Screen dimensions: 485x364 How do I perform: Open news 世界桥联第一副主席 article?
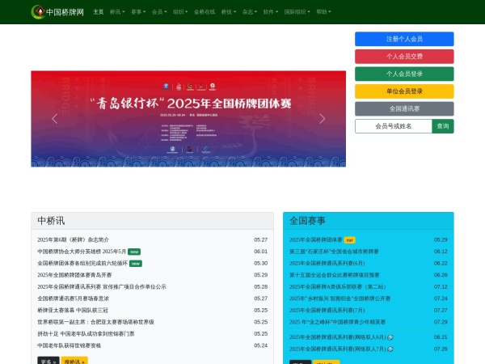95,322
